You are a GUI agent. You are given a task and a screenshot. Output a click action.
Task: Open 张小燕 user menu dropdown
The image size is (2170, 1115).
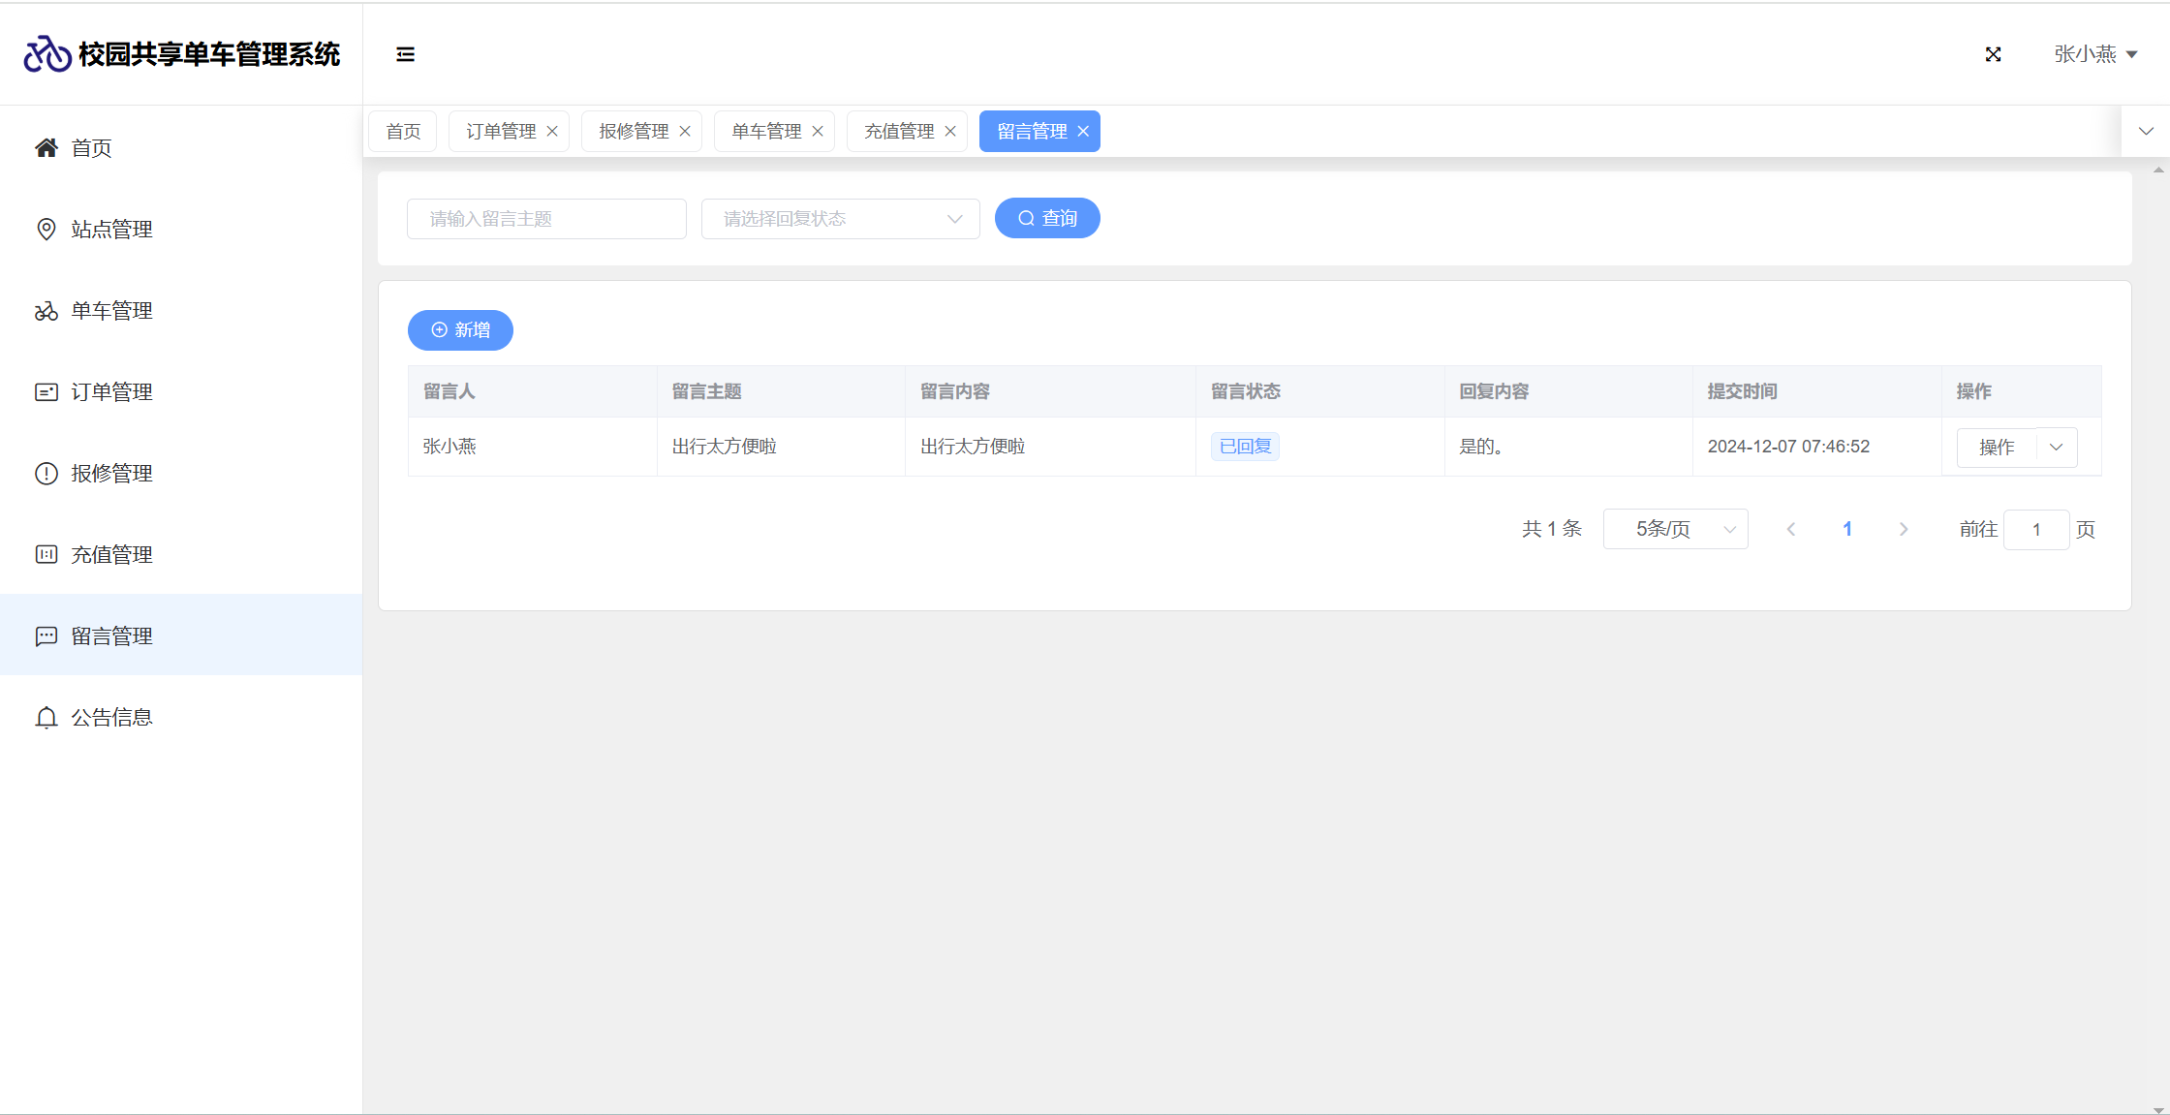pos(2095,54)
